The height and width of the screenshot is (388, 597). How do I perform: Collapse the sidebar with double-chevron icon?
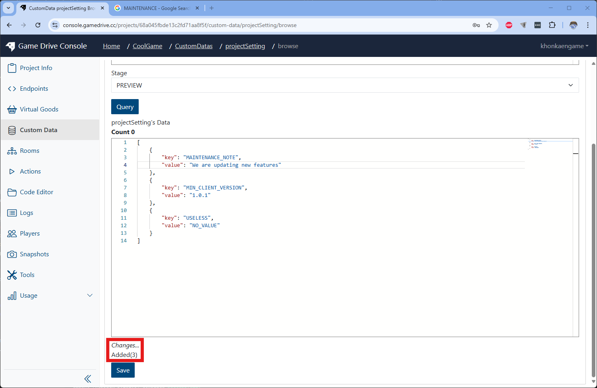coord(88,378)
